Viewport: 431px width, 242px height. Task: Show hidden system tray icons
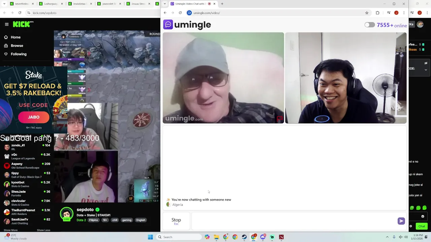pyautogui.click(x=387, y=237)
